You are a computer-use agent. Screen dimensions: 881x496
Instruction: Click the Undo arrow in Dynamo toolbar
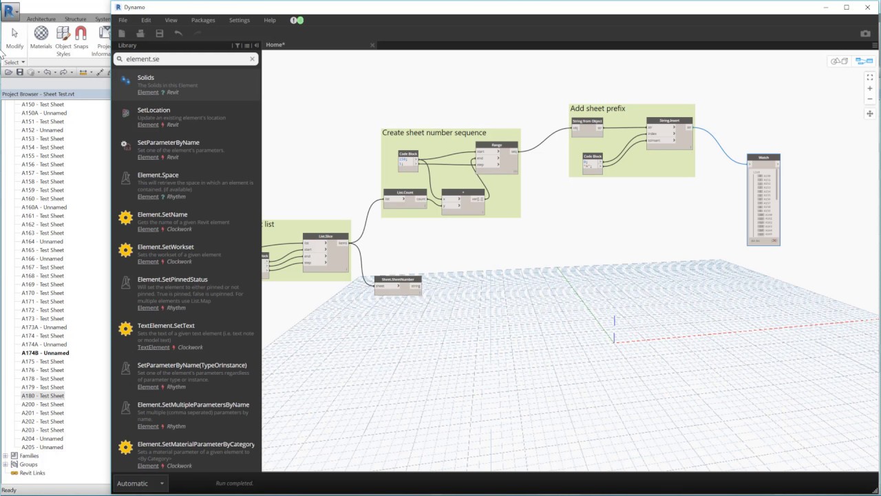pos(178,33)
